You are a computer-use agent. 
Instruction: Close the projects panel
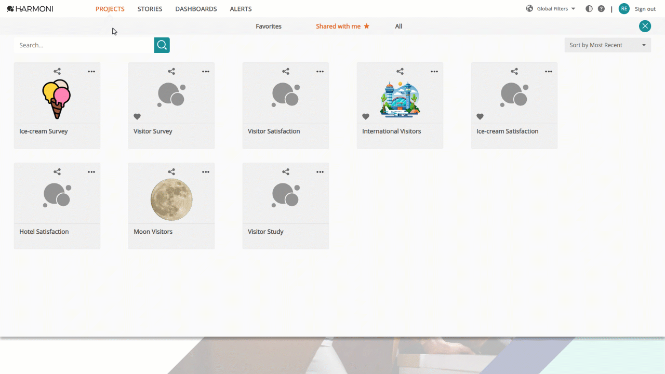tap(645, 26)
